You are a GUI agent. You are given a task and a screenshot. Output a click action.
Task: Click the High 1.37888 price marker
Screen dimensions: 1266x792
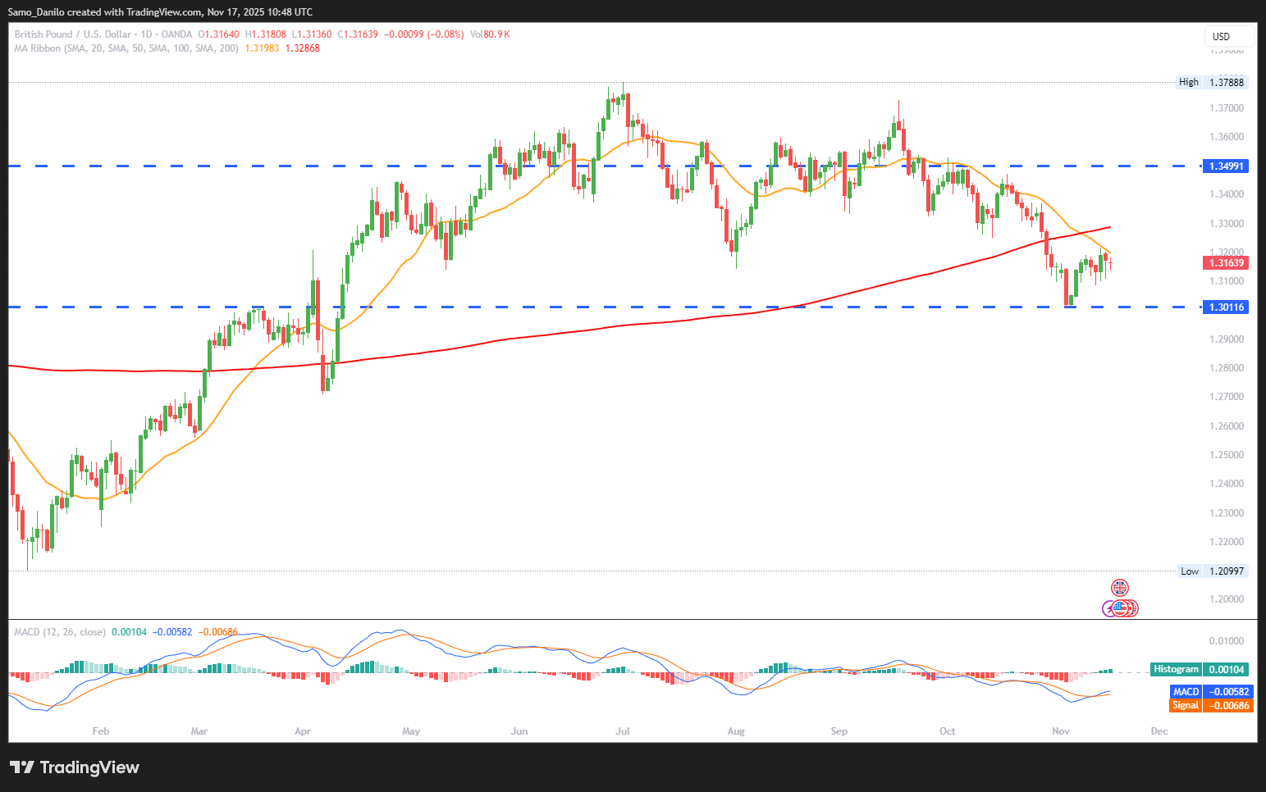1212,82
